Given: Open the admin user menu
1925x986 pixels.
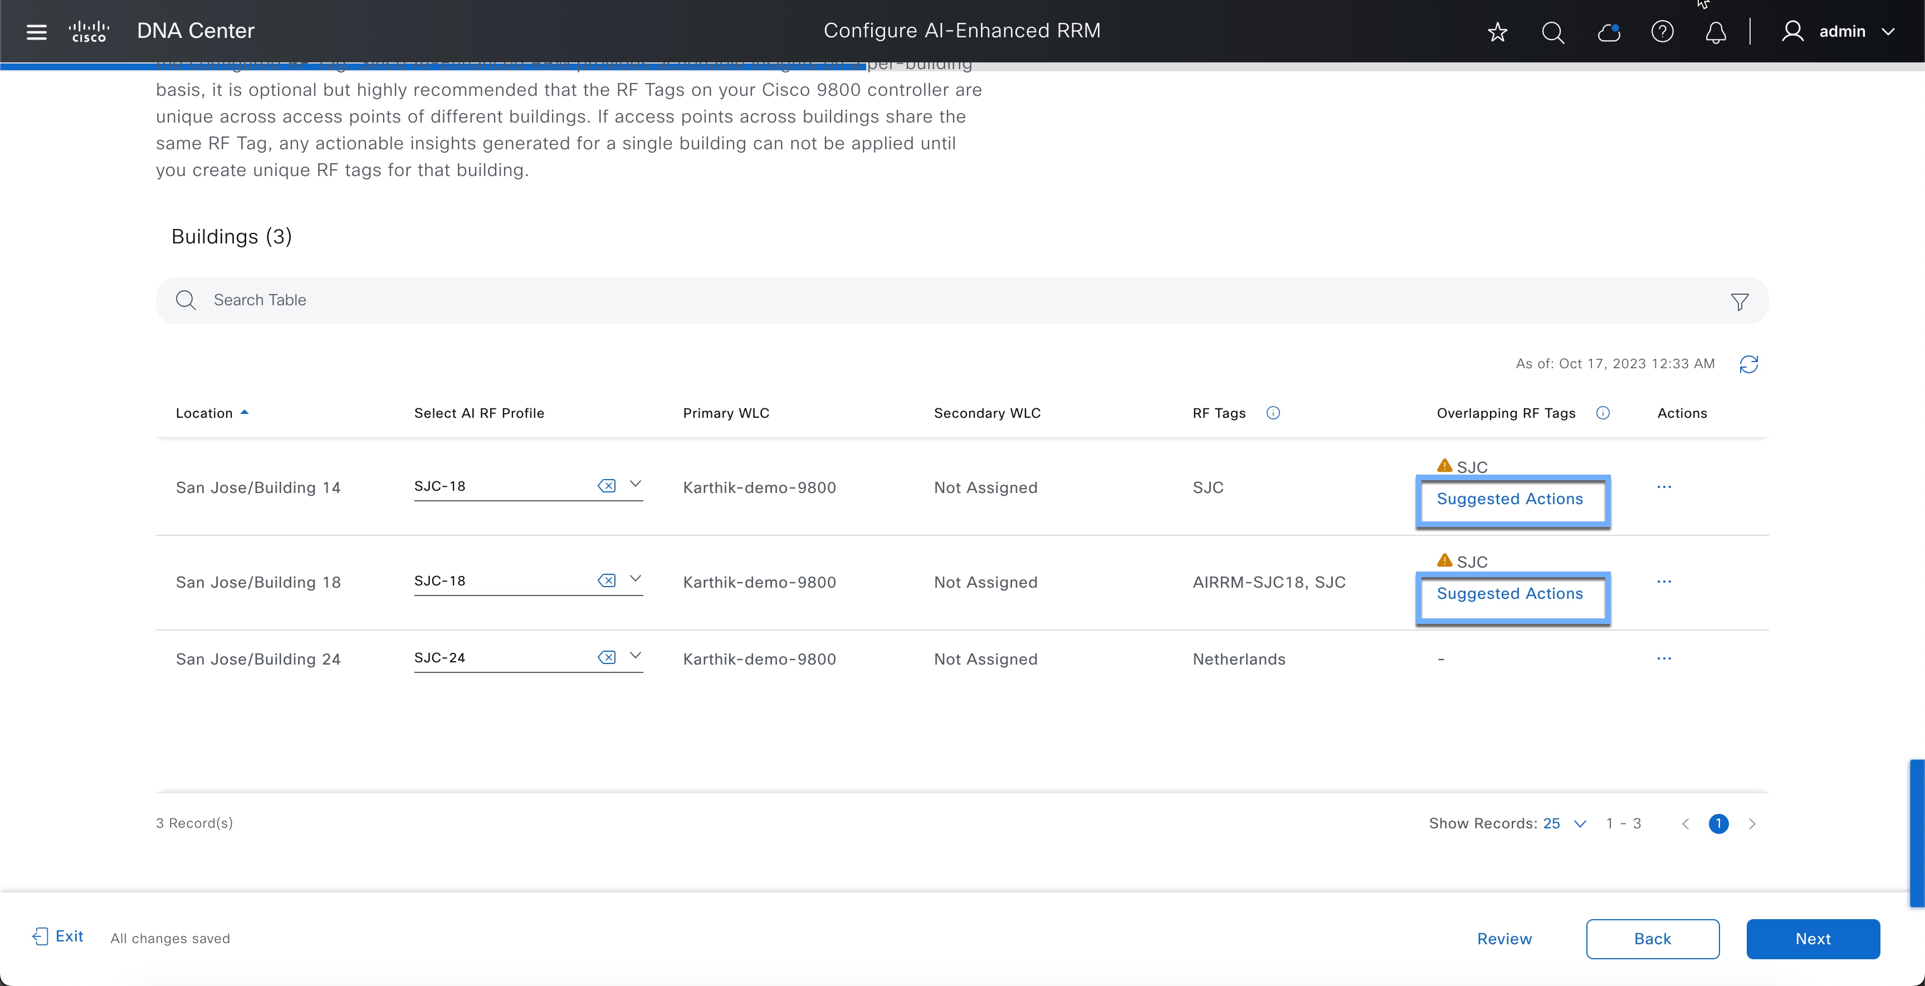Looking at the screenshot, I should point(1842,31).
